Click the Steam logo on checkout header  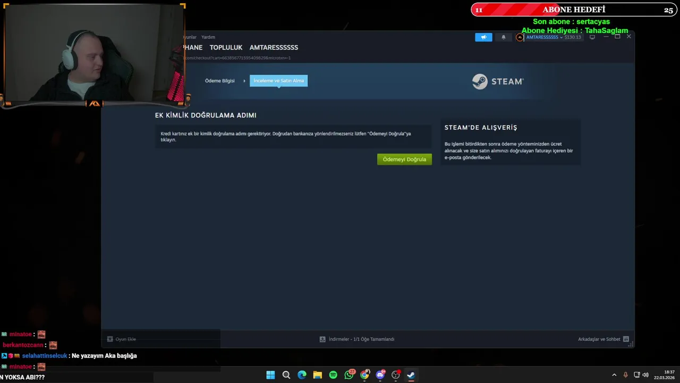[498, 81]
